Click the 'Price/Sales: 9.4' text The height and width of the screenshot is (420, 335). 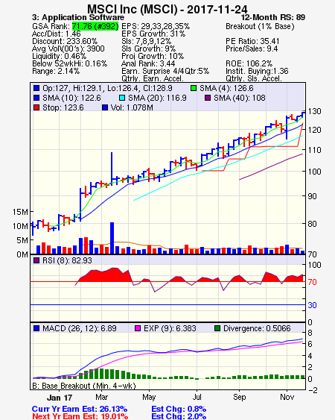coord(252,48)
